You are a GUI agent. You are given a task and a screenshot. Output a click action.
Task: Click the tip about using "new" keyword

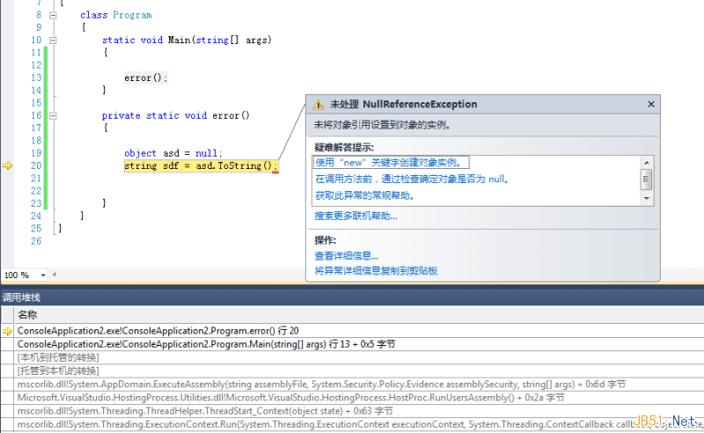(389, 163)
